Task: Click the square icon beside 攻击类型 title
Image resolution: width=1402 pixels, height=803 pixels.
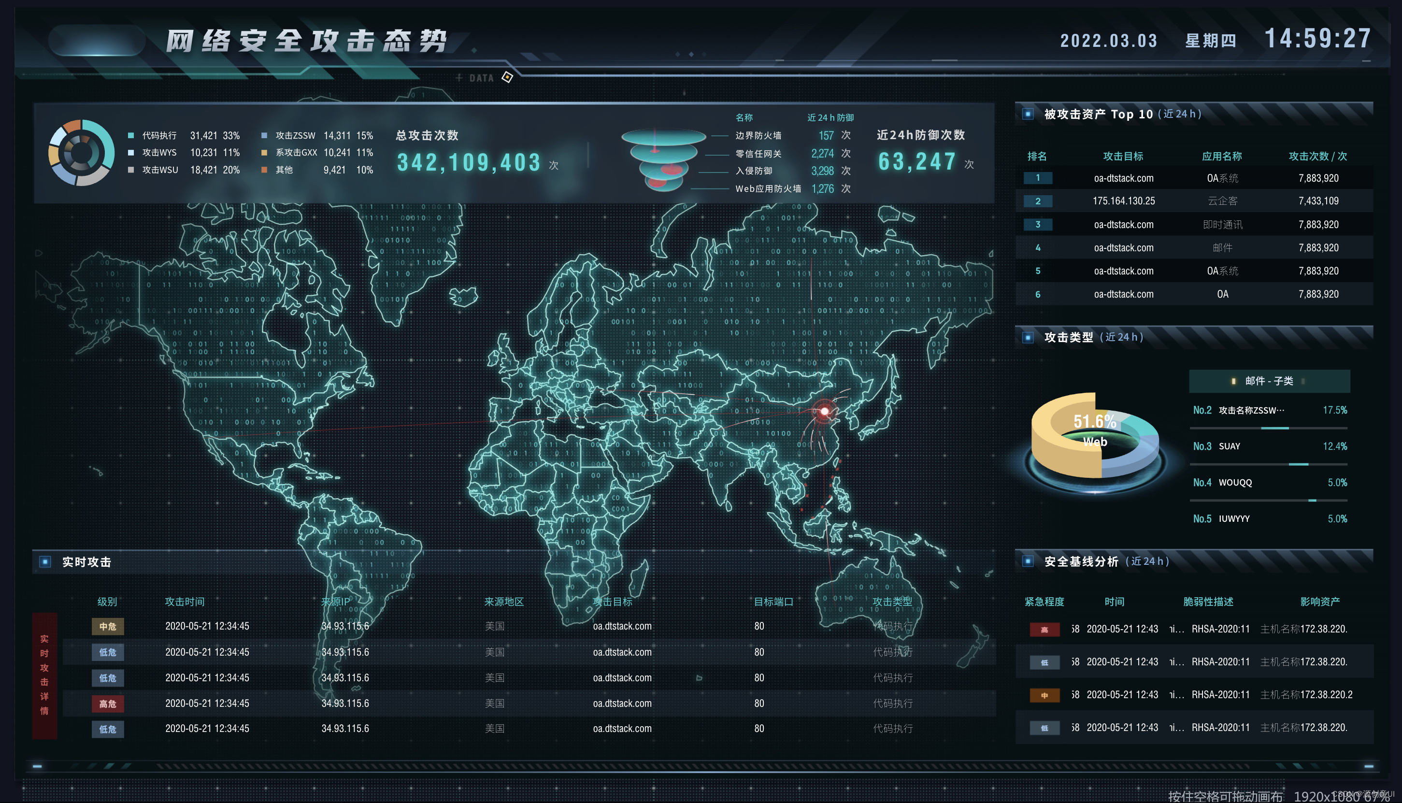Action: point(1028,337)
